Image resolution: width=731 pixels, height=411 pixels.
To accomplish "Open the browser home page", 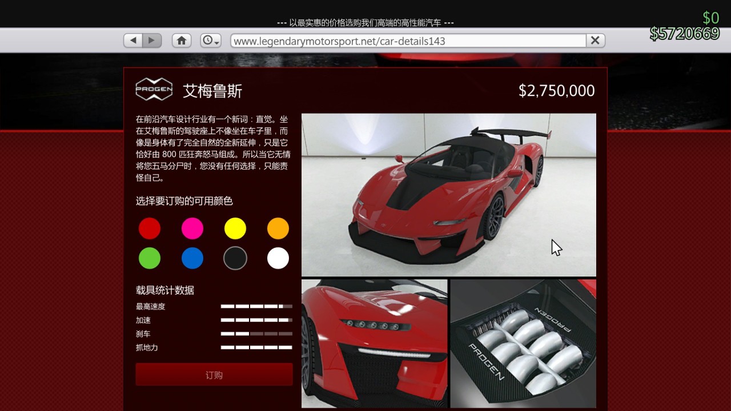I will [182, 41].
